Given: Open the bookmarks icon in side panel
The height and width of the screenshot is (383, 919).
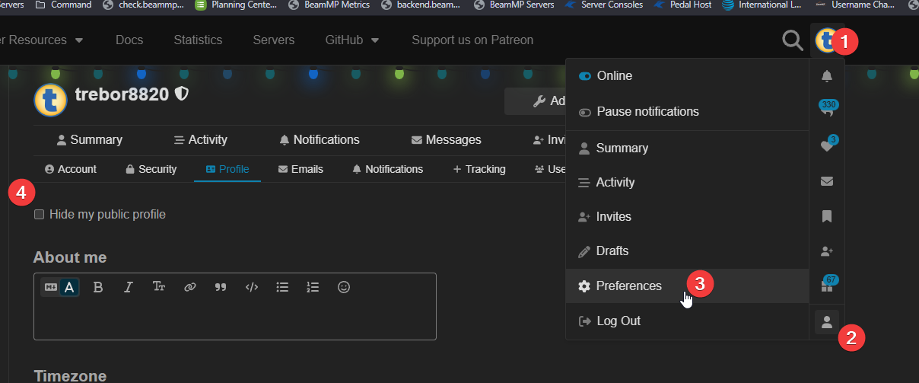Looking at the screenshot, I should coord(827,216).
